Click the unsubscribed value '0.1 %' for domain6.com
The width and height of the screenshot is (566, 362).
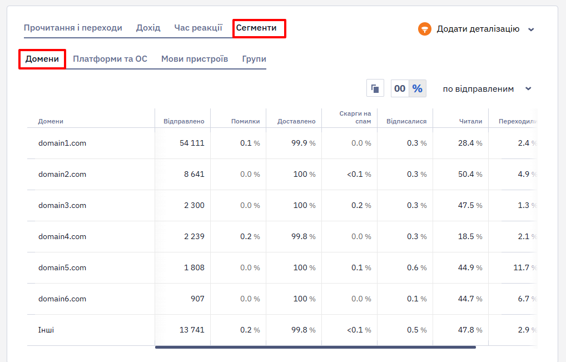416,299
